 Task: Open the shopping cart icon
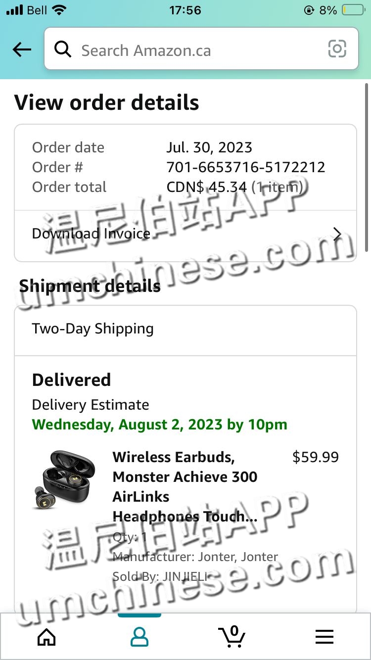click(x=232, y=636)
